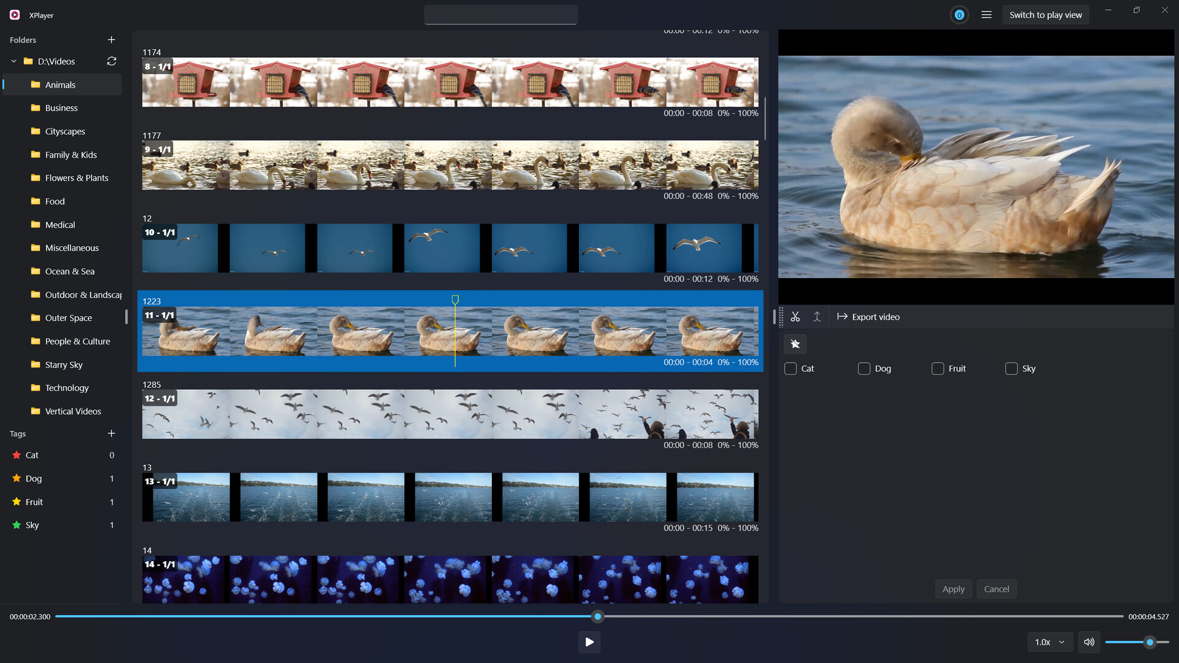Viewport: 1179px width, 663px height.
Task: Select the scissors trim tool
Action: pyautogui.click(x=796, y=317)
